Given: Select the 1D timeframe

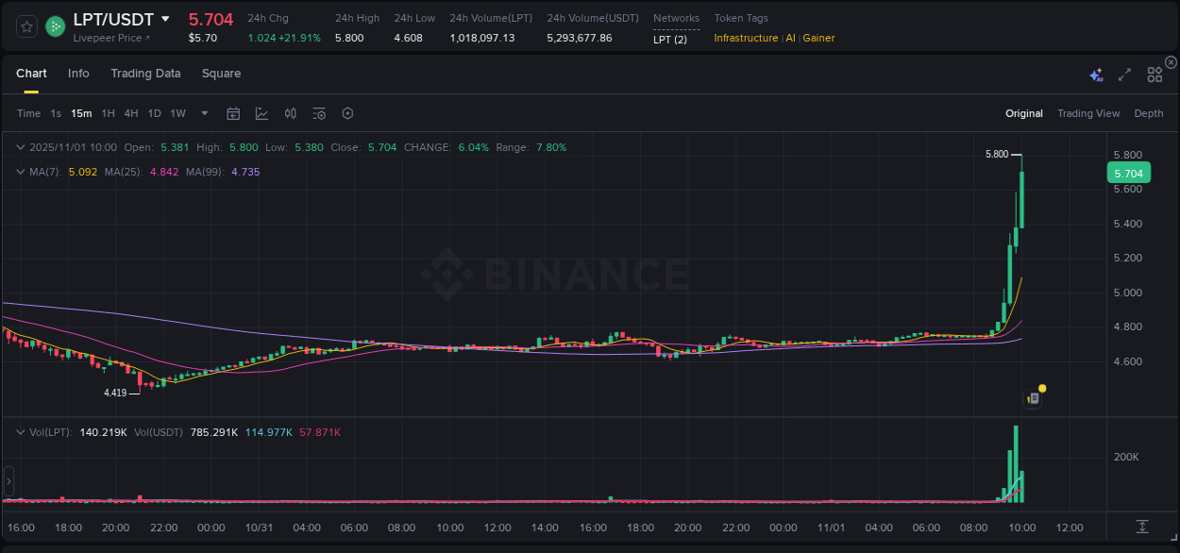Looking at the screenshot, I should tap(154, 112).
